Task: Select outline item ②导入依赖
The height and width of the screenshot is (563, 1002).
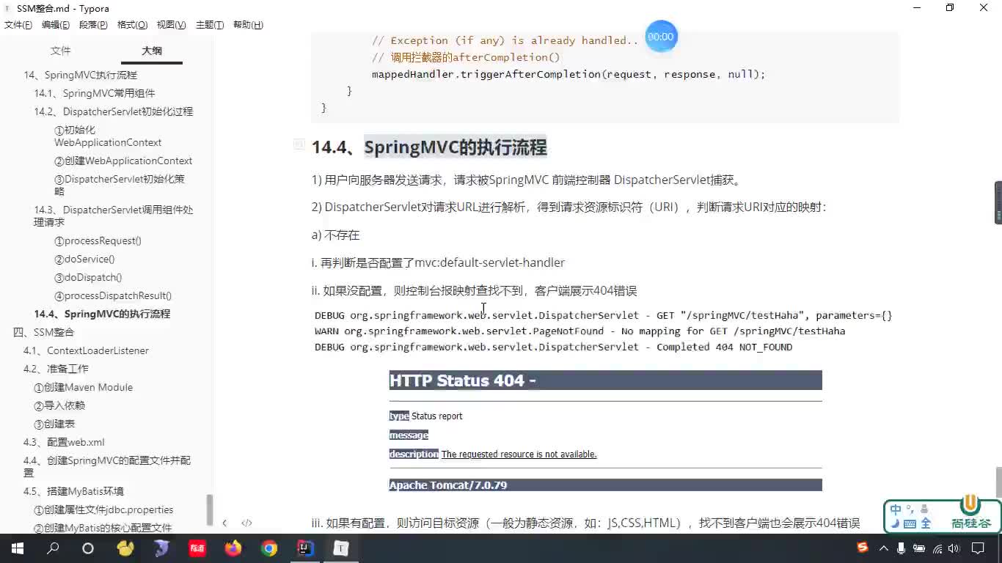Action: (x=59, y=405)
